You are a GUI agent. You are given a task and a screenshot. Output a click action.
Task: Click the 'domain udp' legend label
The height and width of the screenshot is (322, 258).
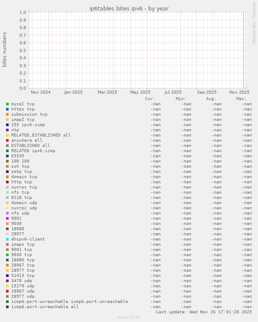pos(24,203)
